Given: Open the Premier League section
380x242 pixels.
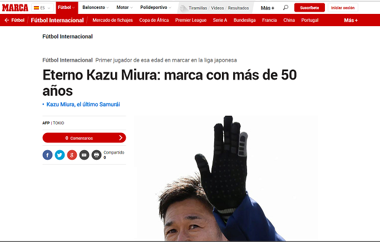Looking at the screenshot, I should tap(191, 20).
